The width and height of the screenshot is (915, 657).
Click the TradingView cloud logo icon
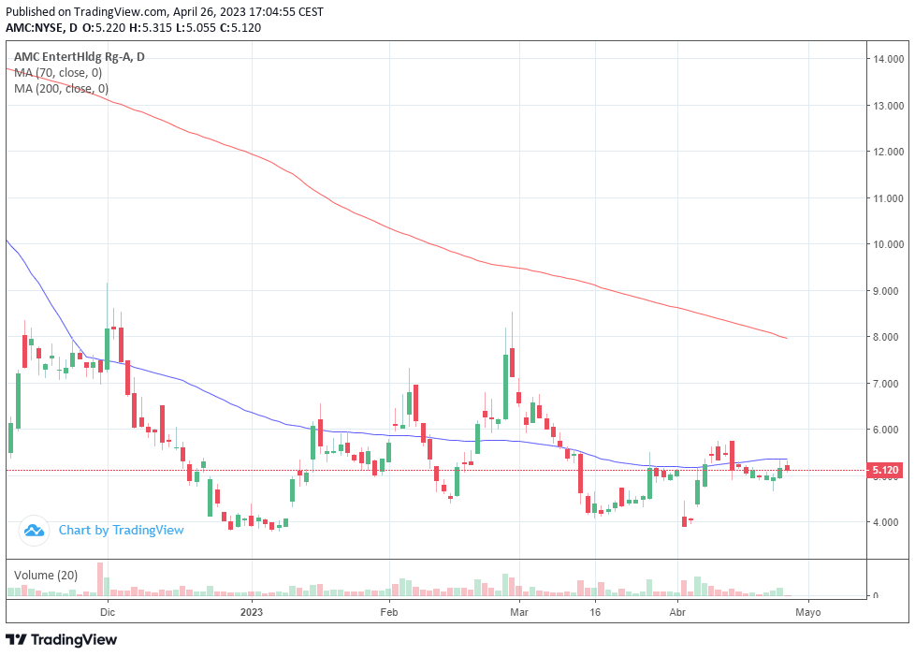(x=34, y=531)
